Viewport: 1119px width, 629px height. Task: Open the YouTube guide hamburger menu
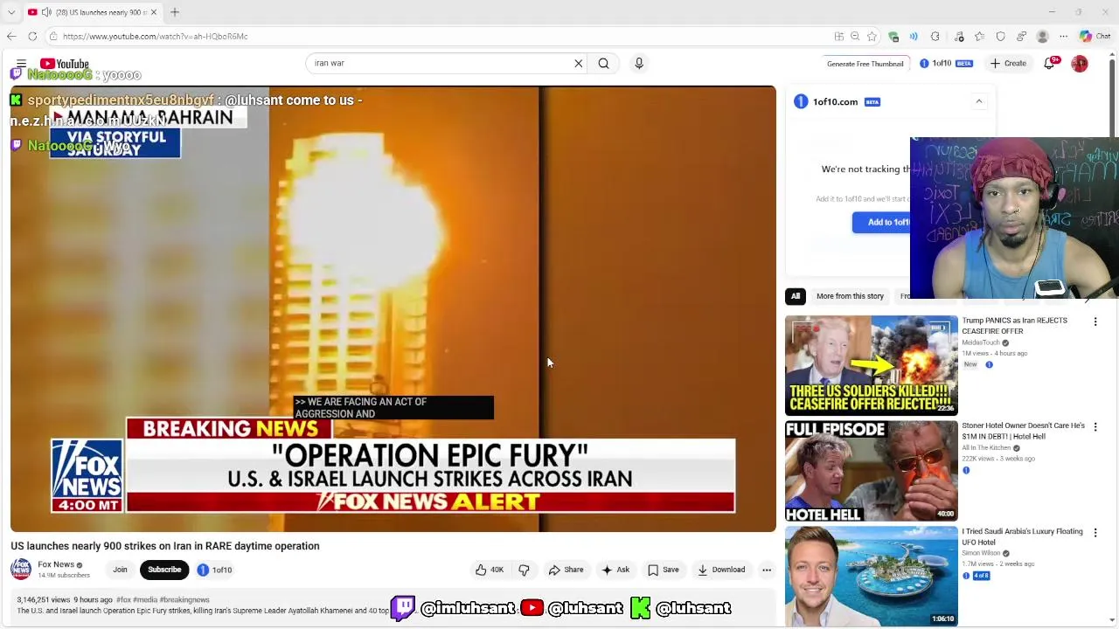21,64
